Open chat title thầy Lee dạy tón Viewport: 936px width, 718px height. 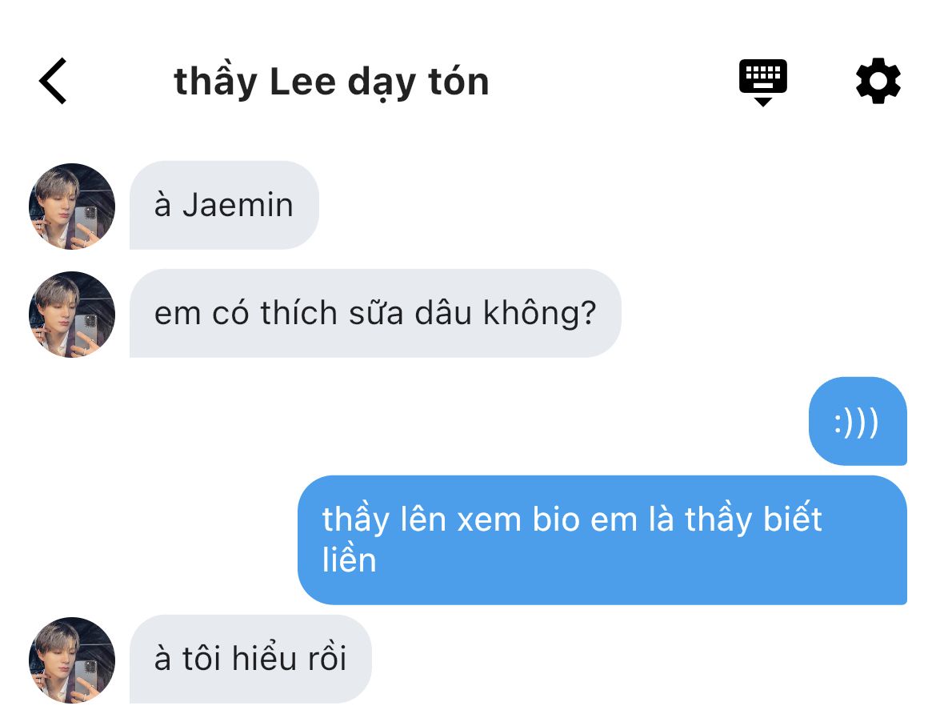331,82
